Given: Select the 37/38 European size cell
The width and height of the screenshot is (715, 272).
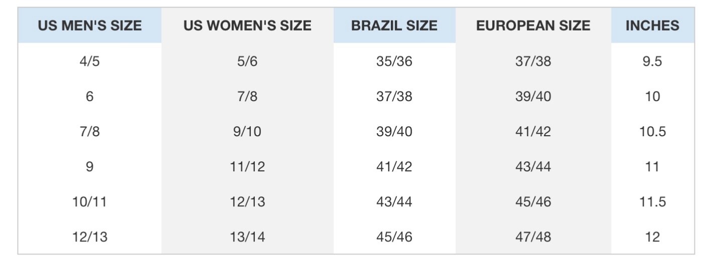Looking at the screenshot, I should click(533, 62).
